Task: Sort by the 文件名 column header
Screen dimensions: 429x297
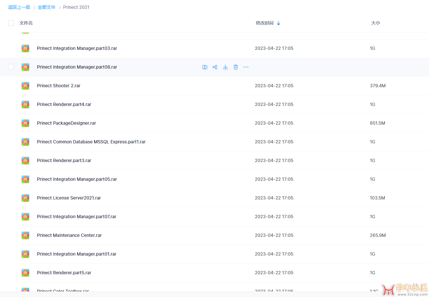Action: pos(26,23)
